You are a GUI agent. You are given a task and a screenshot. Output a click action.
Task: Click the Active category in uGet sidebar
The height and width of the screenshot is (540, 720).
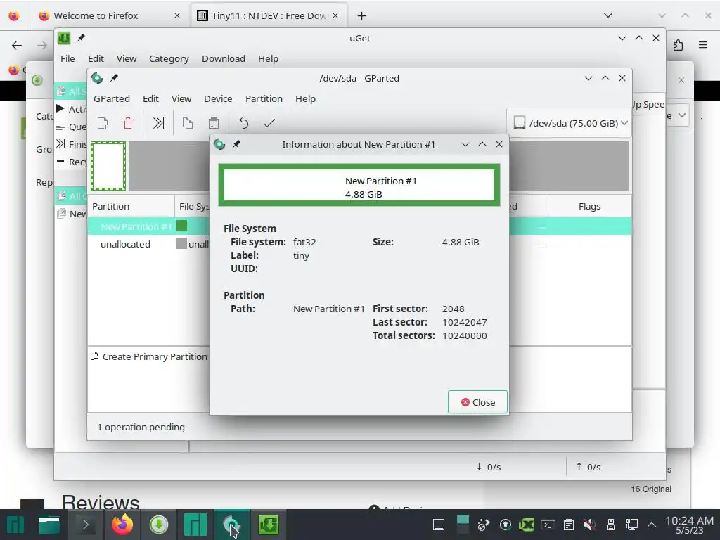tap(71, 109)
